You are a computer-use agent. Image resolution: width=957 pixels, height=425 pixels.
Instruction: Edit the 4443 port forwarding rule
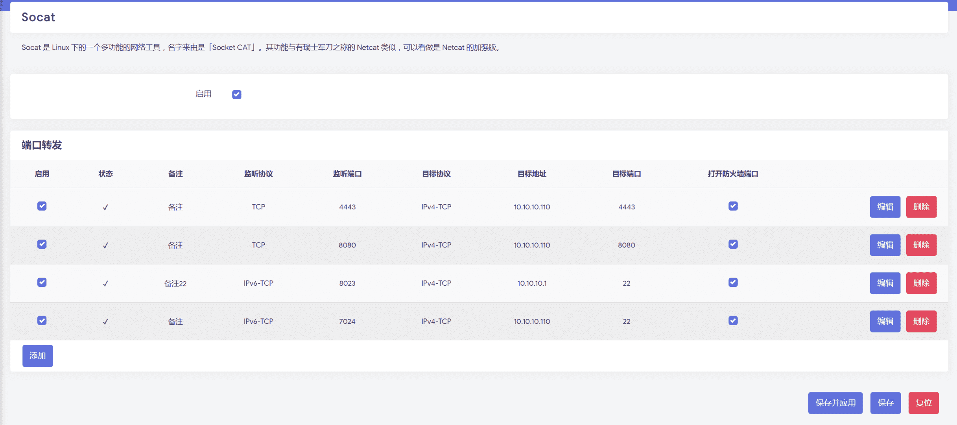click(885, 207)
